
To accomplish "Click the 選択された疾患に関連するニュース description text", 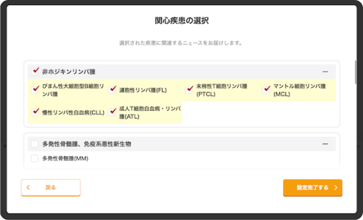I will pyautogui.click(x=181, y=43).
